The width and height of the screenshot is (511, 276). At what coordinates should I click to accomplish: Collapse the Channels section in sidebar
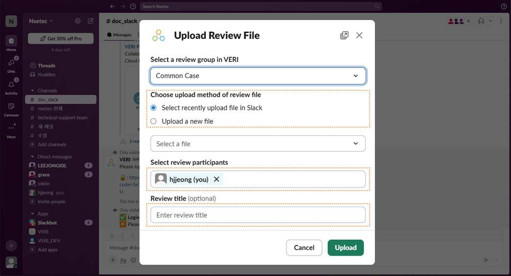tap(32, 90)
